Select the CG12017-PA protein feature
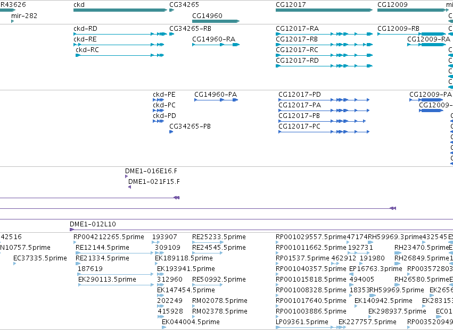 [x=324, y=111]
